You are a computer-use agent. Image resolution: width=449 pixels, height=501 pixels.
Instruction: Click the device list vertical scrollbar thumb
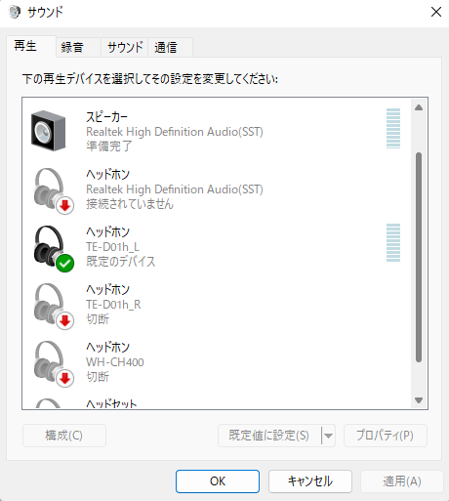[x=419, y=257]
